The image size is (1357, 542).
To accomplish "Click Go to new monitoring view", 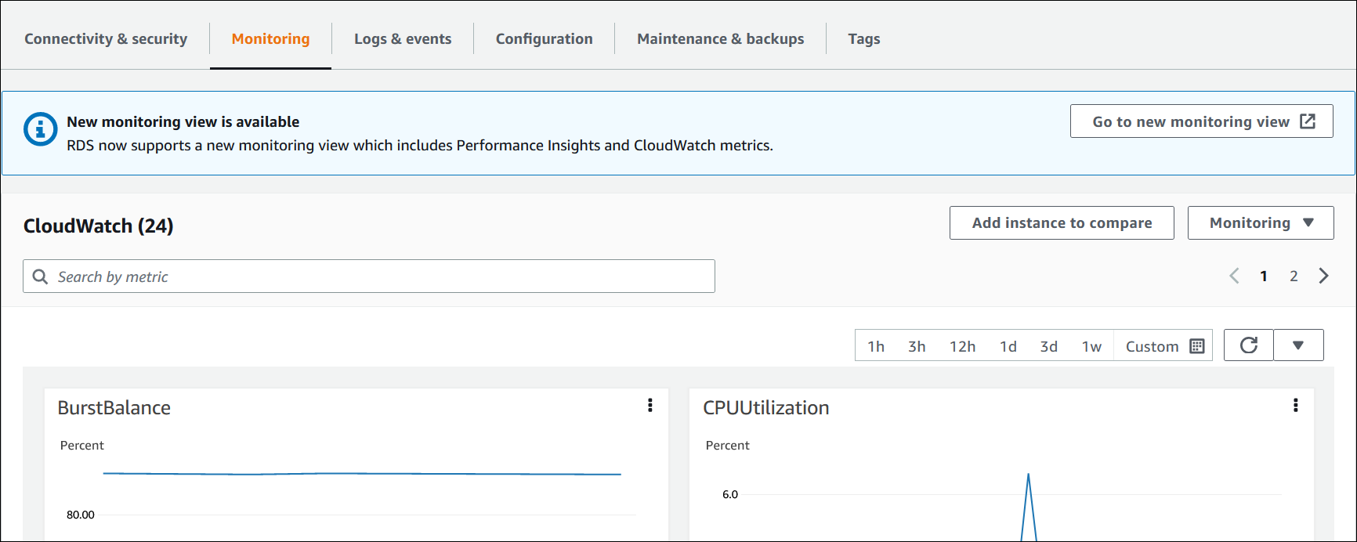I will tap(1201, 121).
